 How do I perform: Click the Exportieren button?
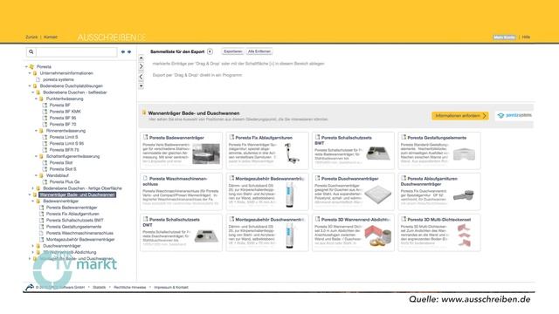[x=233, y=51]
